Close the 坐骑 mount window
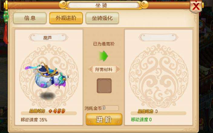Image resolution: width=213 pixels, height=133 pixels. 196,6
